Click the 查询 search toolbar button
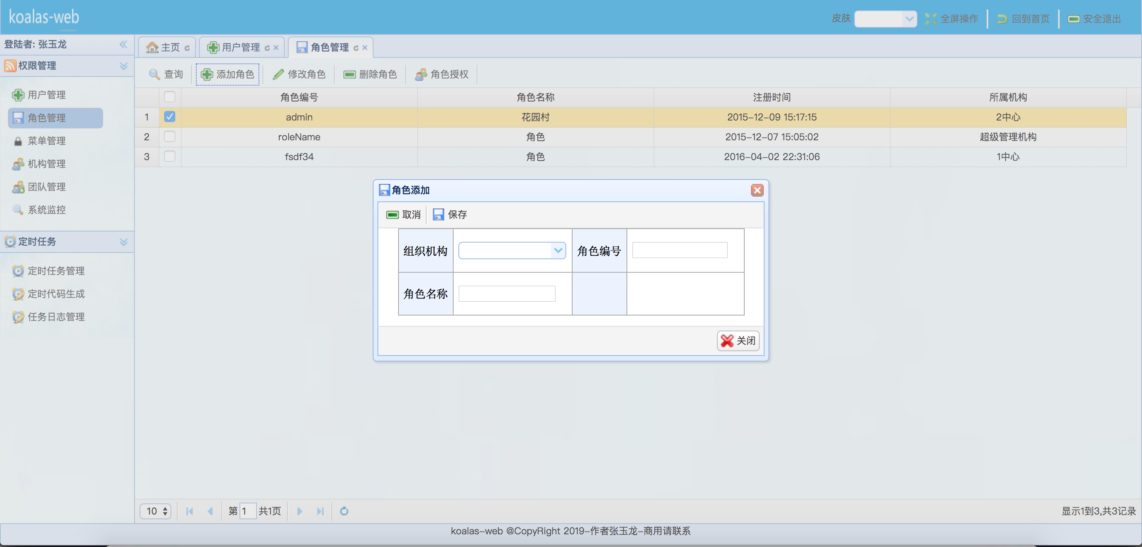 [166, 74]
